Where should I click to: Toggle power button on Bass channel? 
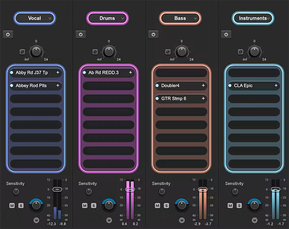point(153,35)
